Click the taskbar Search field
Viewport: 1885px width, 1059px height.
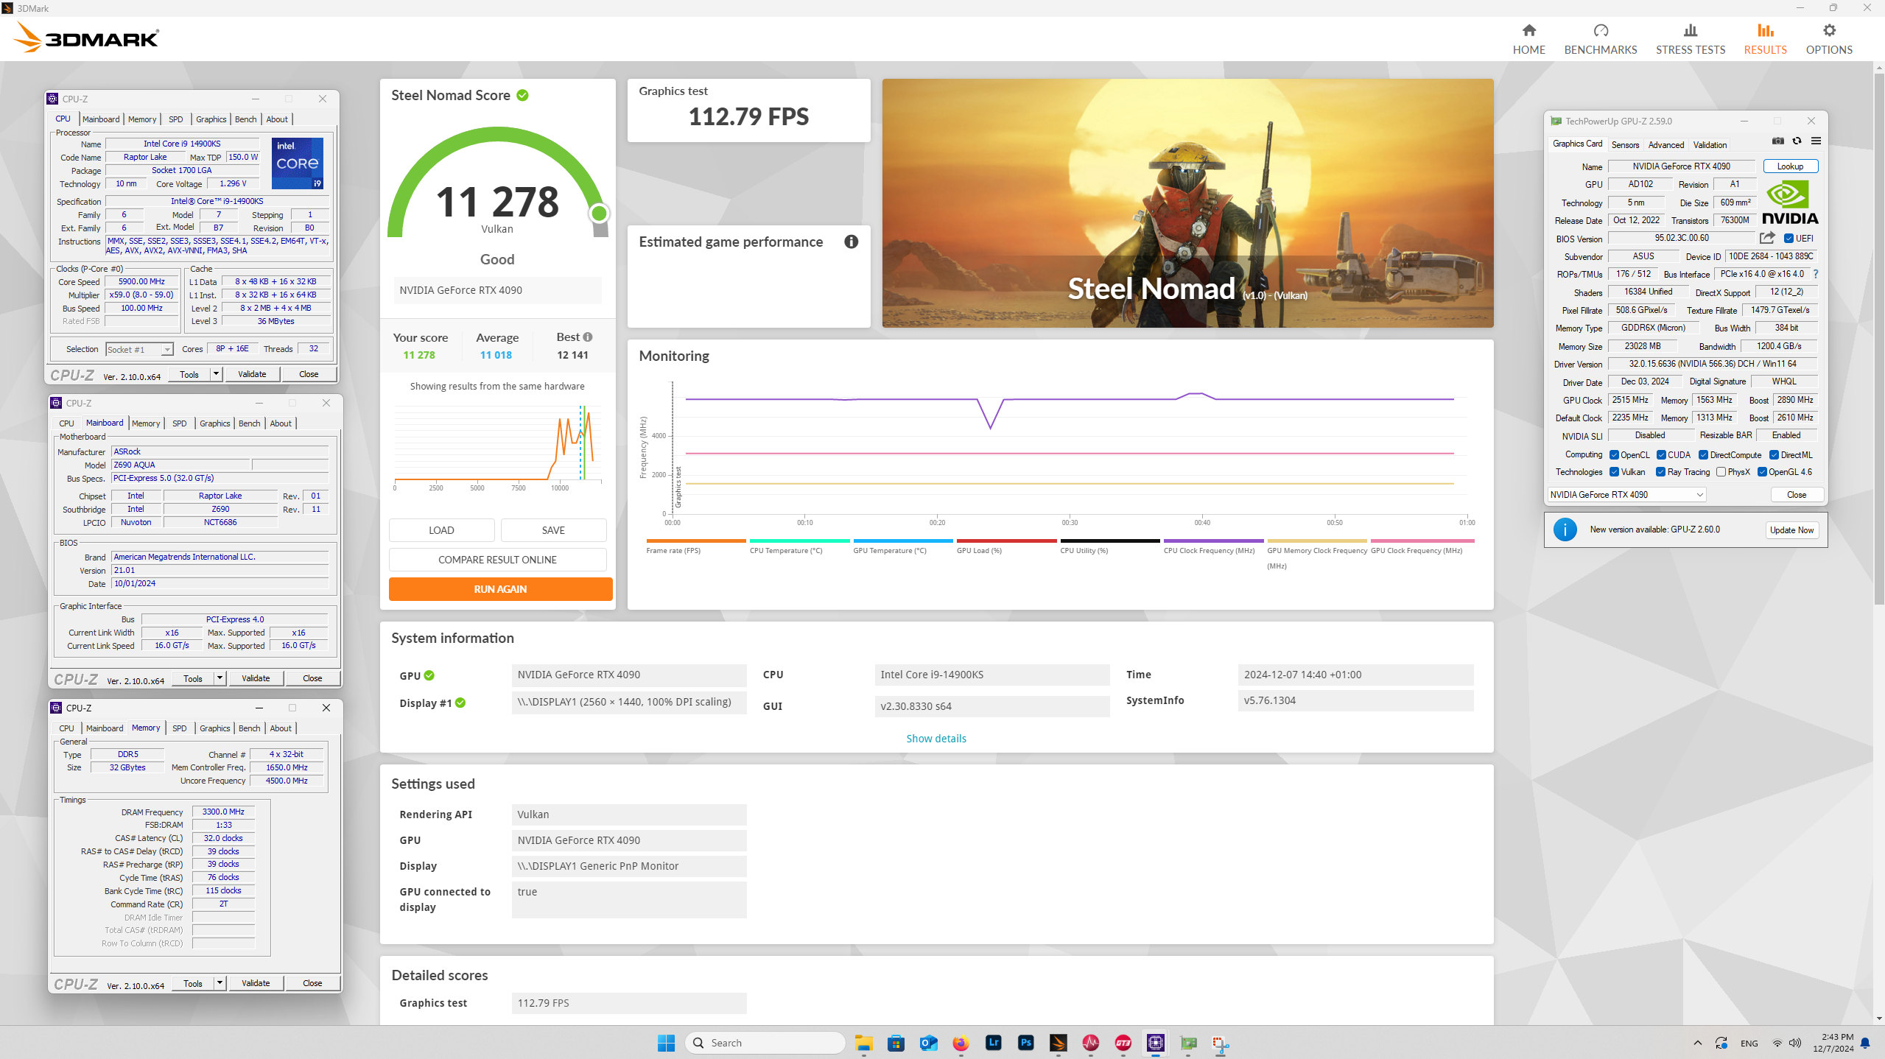pos(765,1043)
